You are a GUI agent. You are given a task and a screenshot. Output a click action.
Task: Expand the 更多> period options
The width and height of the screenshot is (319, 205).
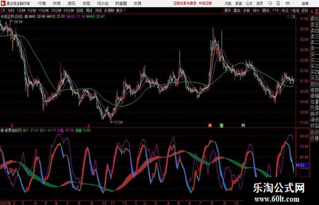pyautogui.click(x=121, y=10)
